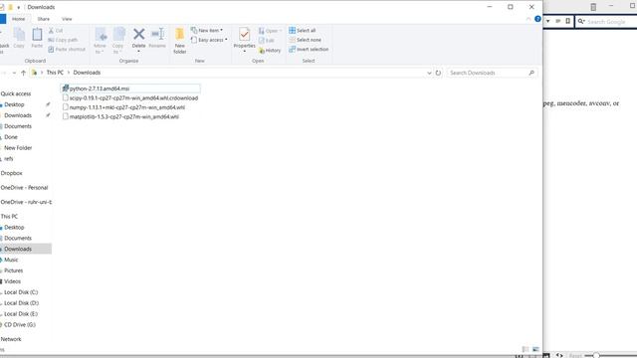The height and width of the screenshot is (358, 637).
Task: Click the up arrow navigation icon
Action: (23, 73)
